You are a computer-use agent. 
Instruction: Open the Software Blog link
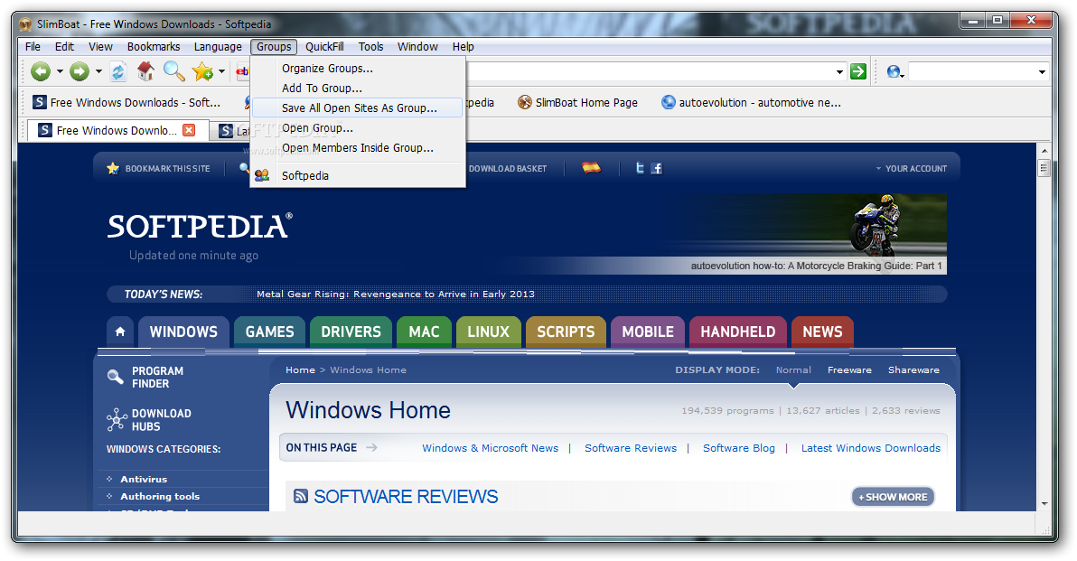[738, 448]
